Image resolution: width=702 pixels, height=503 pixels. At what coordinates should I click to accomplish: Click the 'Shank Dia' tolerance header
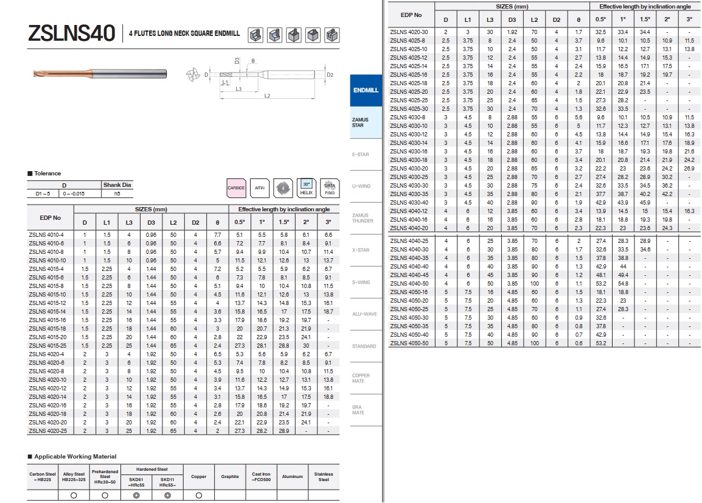[x=117, y=185]
